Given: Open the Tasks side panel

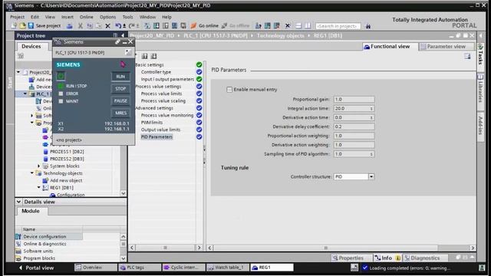Looking at the screenshot, I should point(481,54).
